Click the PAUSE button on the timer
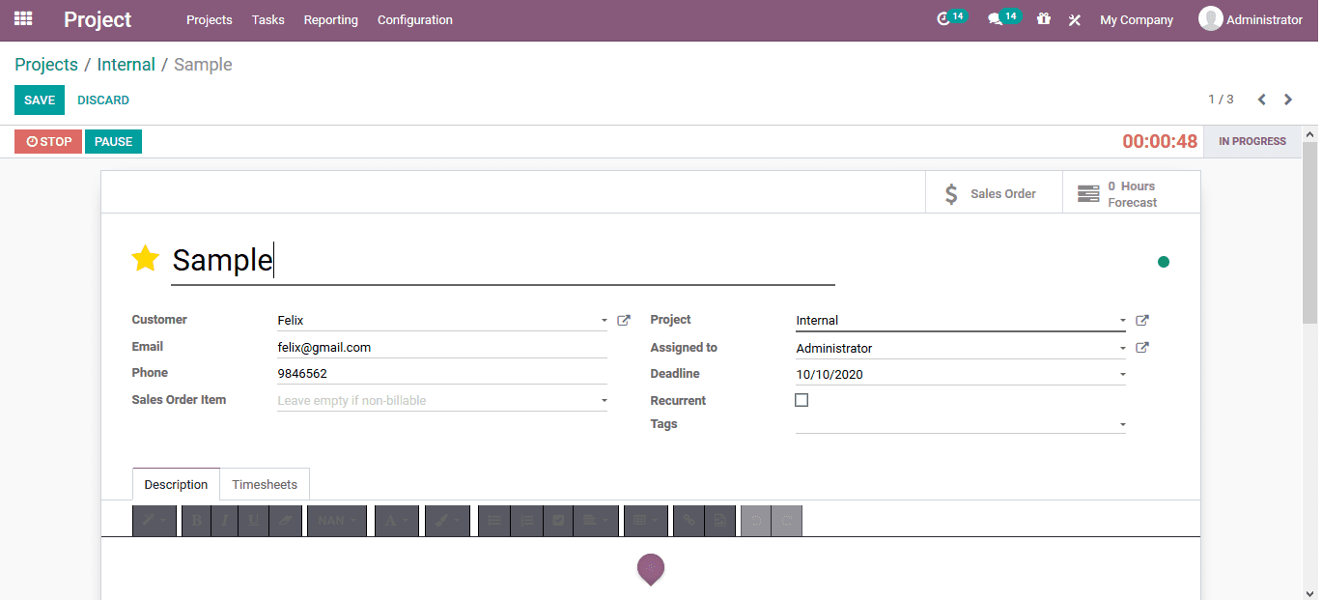Image resolution: width=1322 pixels, height=600 pixels. [113, 141]
